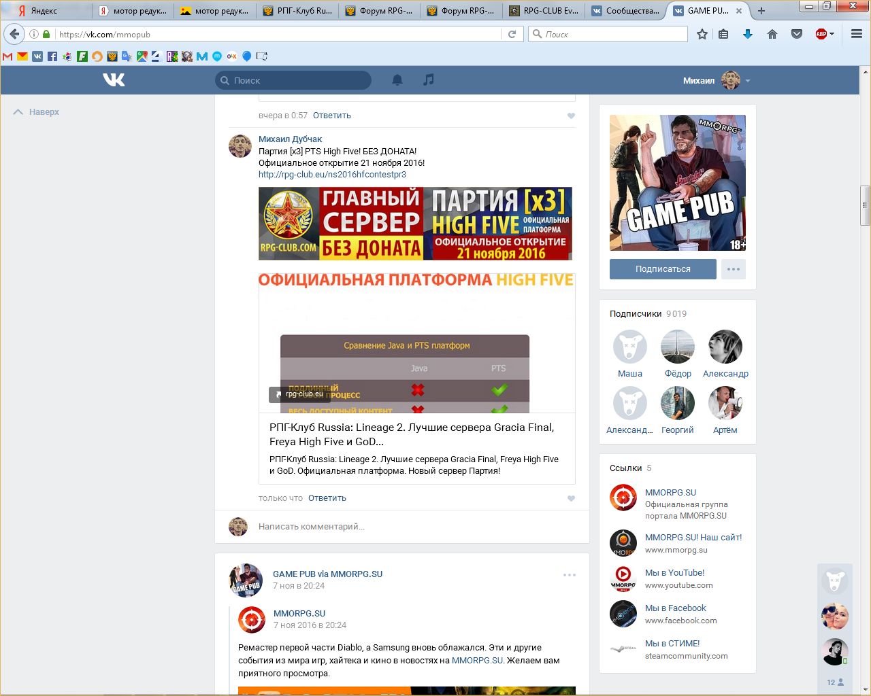Open the Михаил profile dropdown menu

[717, 80]
